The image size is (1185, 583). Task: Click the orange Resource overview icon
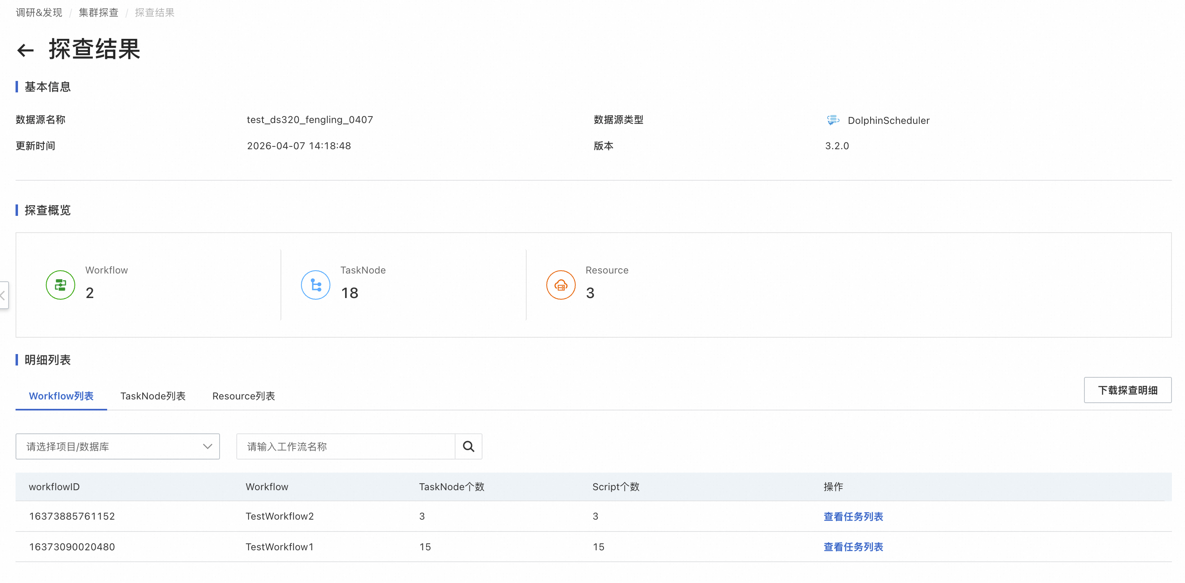tap(561, 285)
